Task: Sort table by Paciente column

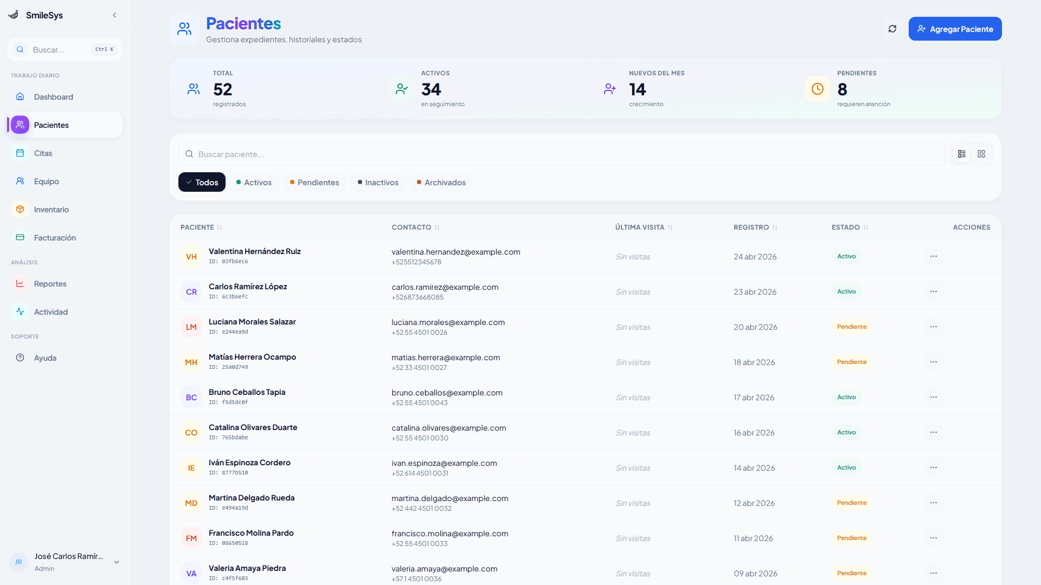Action: tap(201, 227)
